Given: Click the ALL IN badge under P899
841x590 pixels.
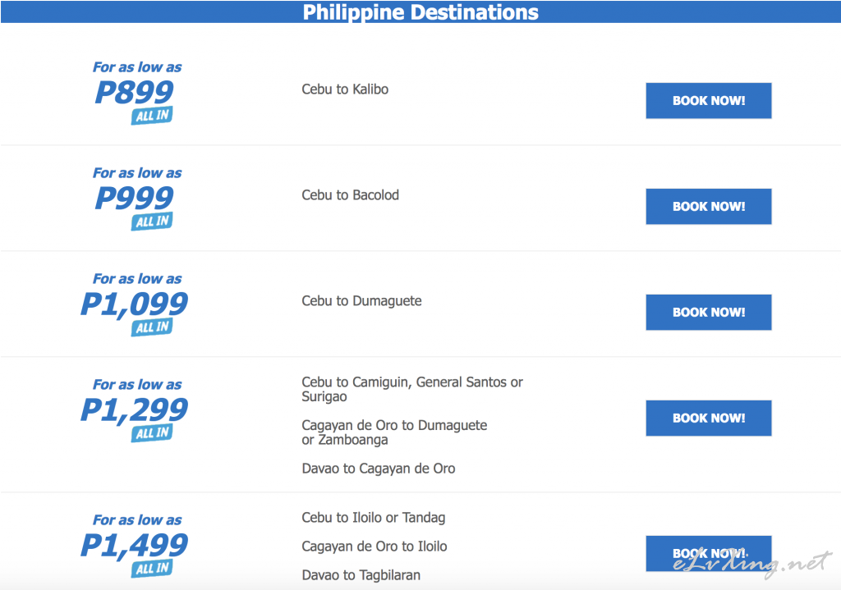Looking at the screenshot, I should [x=152, y=115].
